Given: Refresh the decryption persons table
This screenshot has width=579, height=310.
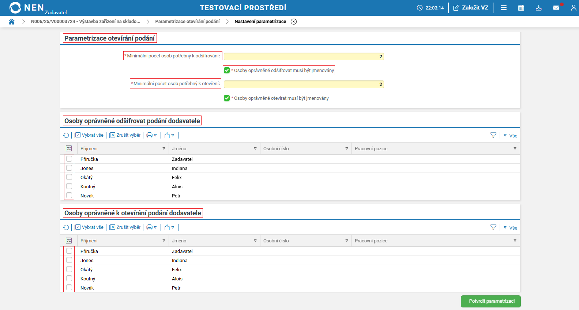Looking at the screenshot, I should click(66, 135).
